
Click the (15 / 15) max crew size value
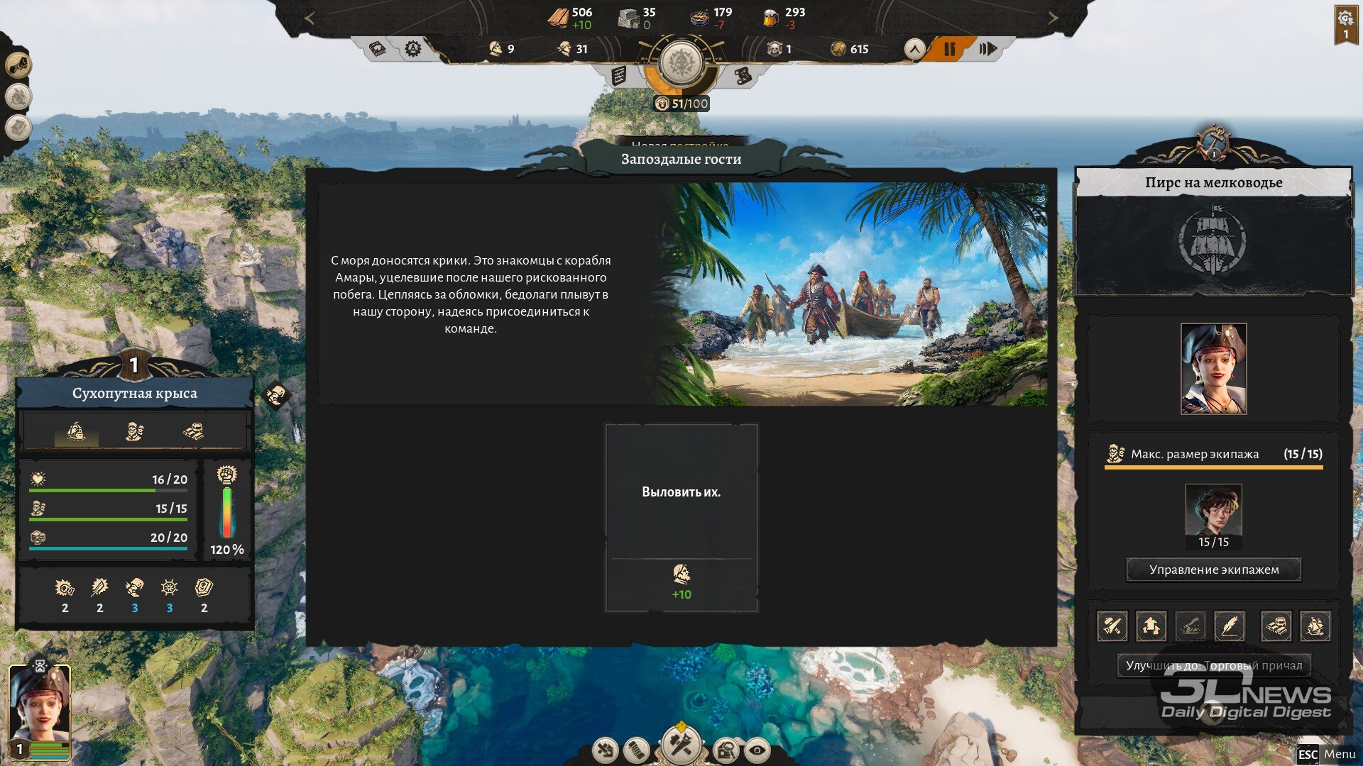1303,454
